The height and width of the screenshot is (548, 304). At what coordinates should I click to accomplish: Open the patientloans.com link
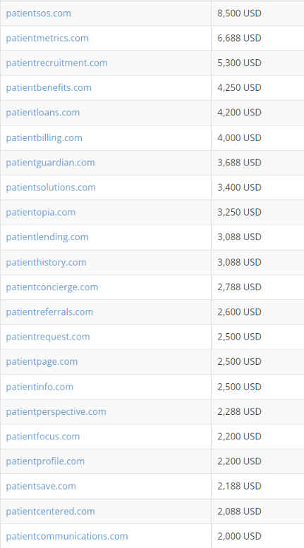coord(43,113)
